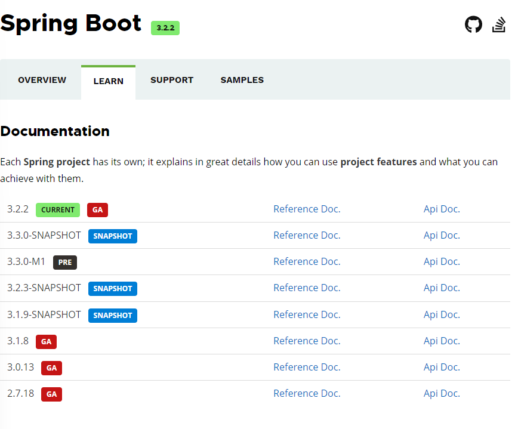This screenshot has height=429, width=518.
Task: Click the SNAPSHOT badge beside 3.3.0-SNAPSHOT
Action: [113, 236]
